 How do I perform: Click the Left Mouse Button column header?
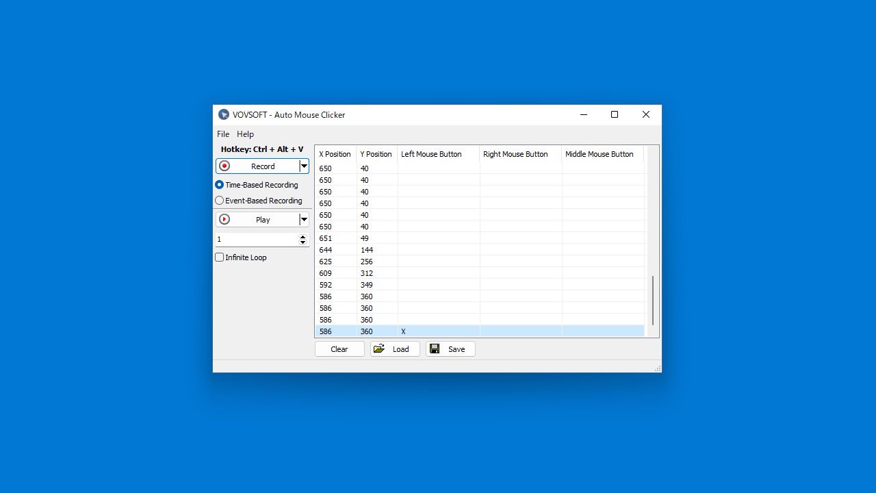point(439,154)
